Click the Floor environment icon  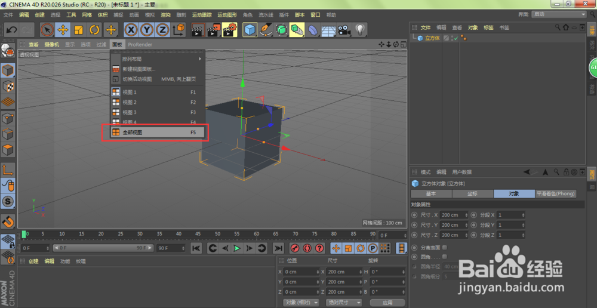tap(328, 30)
